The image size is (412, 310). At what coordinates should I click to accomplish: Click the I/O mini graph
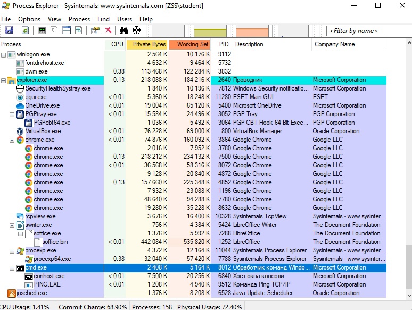(x=293, y=31)
